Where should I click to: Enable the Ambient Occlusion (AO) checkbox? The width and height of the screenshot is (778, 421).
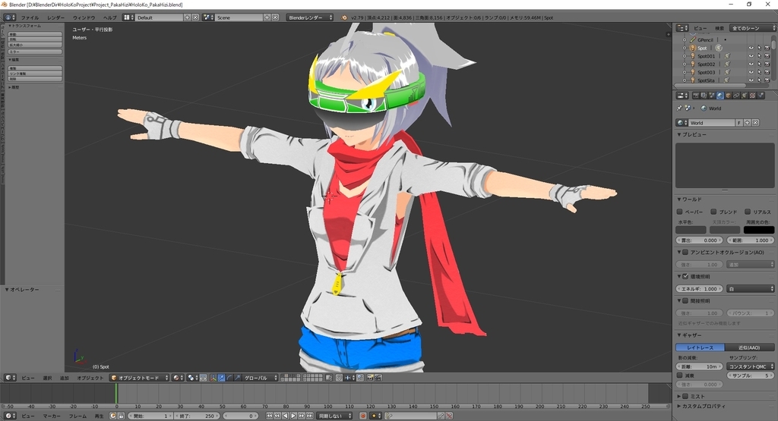point(685,252)
